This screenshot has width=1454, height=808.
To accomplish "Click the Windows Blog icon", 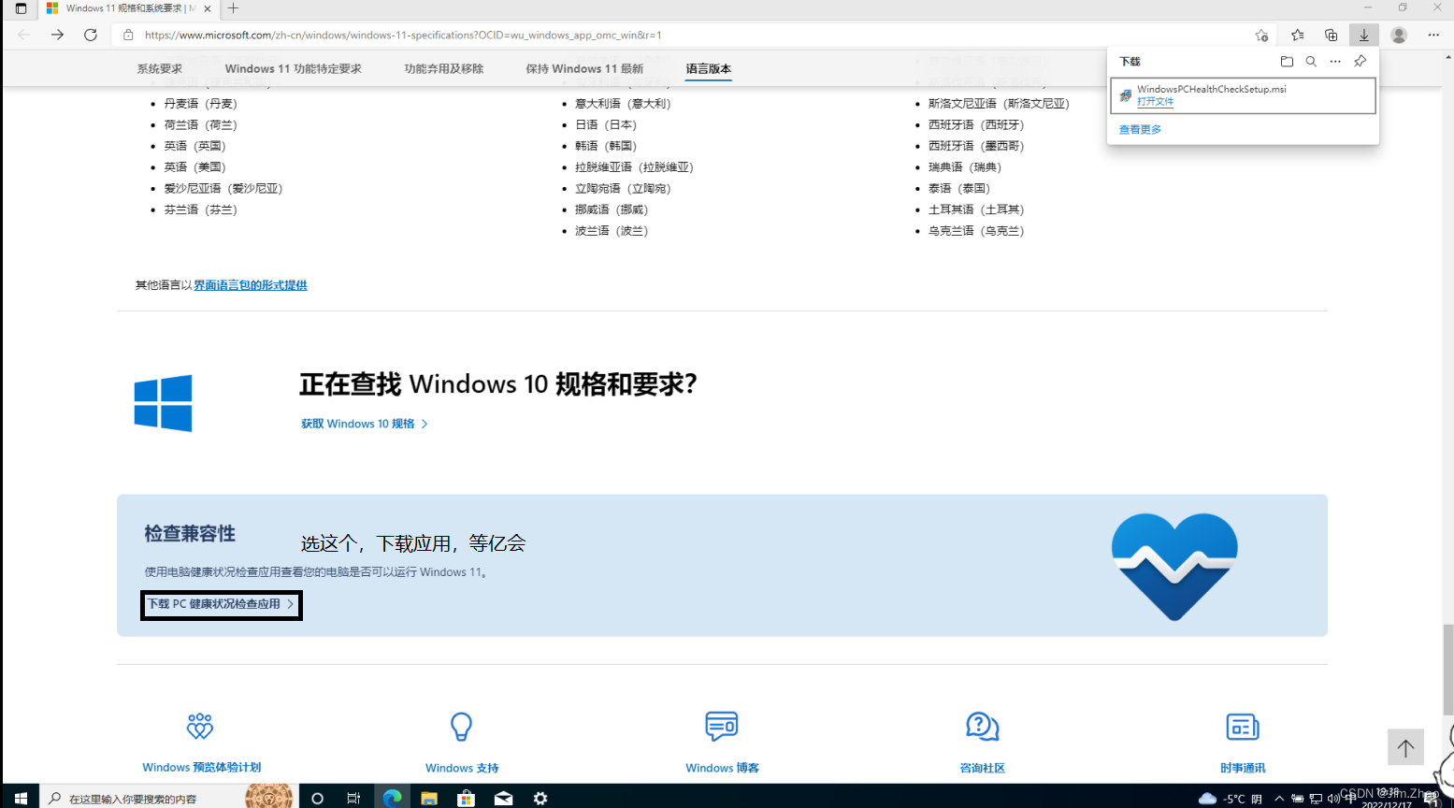I will tap(722, 726).
